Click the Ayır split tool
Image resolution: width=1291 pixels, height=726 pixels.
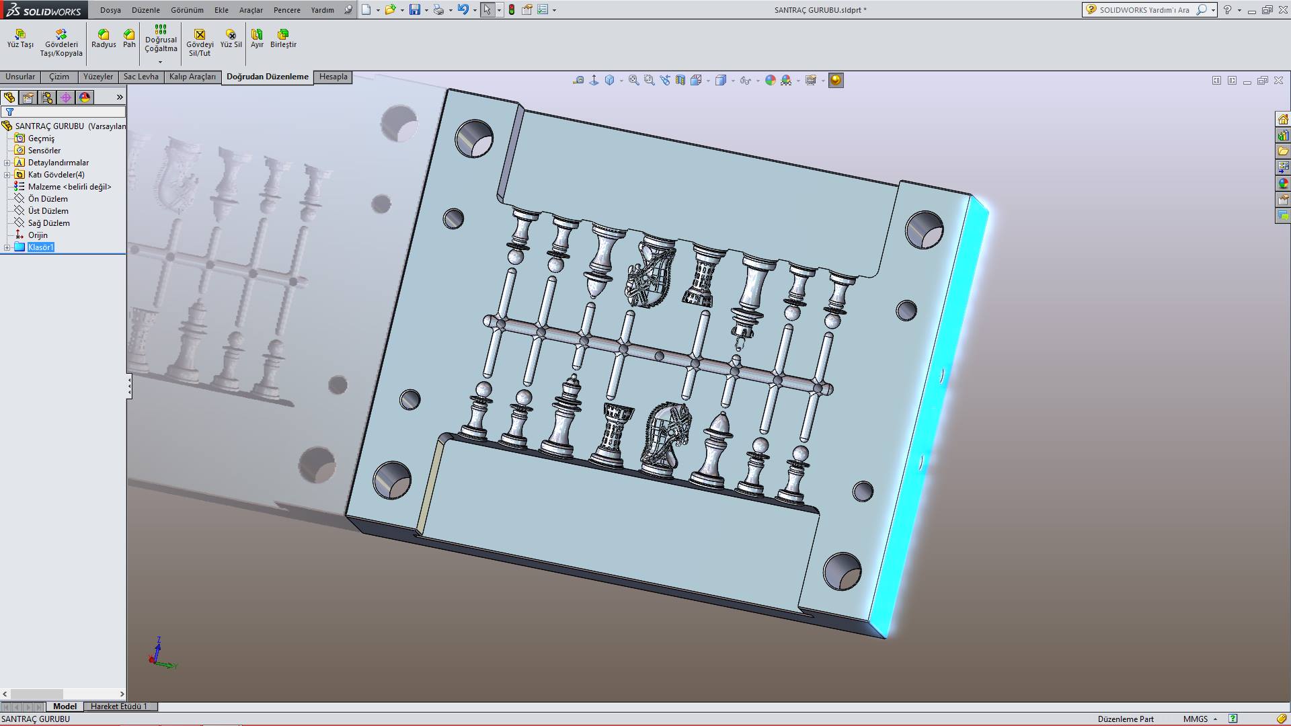257,39
